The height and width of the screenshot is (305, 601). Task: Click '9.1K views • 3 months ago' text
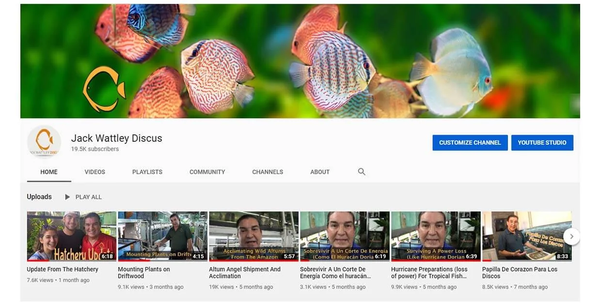pyautogui.click(x=151, y=287)
